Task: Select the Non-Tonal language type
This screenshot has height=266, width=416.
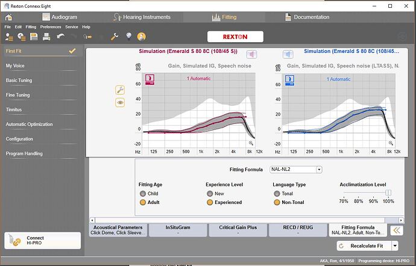Action: 277,202
